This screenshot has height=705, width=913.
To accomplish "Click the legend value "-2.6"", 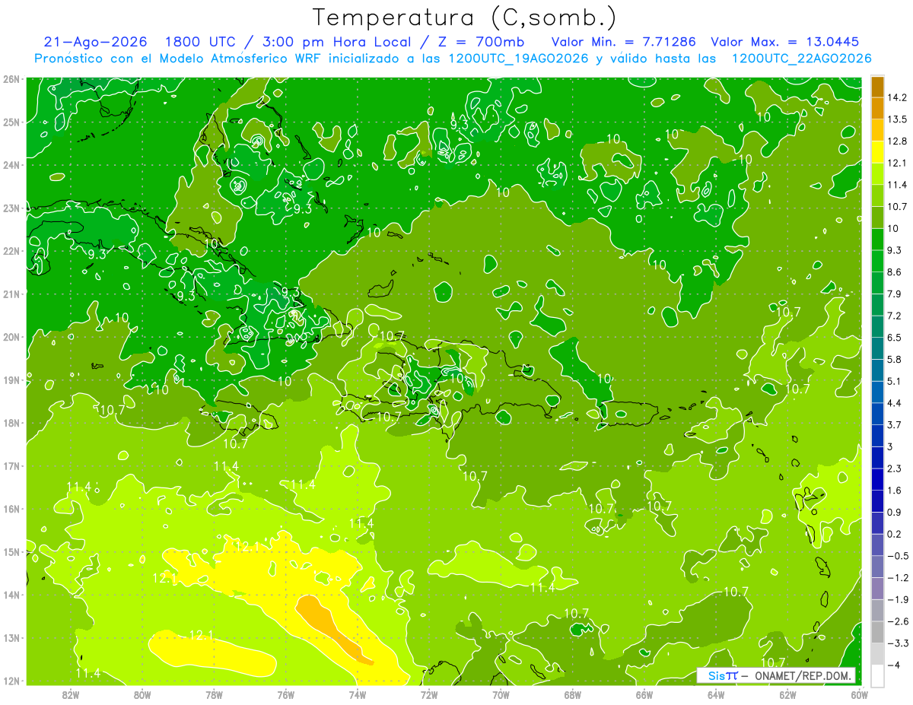I will 896,621.
